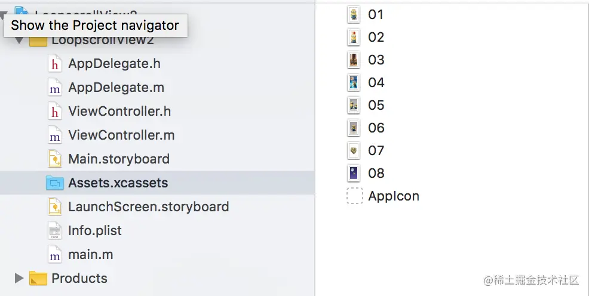Select the 02 asset label
Screen dimensions: 589x296
[x=376, y=38]
